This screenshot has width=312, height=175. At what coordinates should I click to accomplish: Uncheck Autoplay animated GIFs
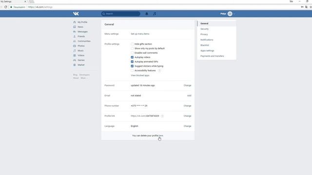click(x=132, y=62)
